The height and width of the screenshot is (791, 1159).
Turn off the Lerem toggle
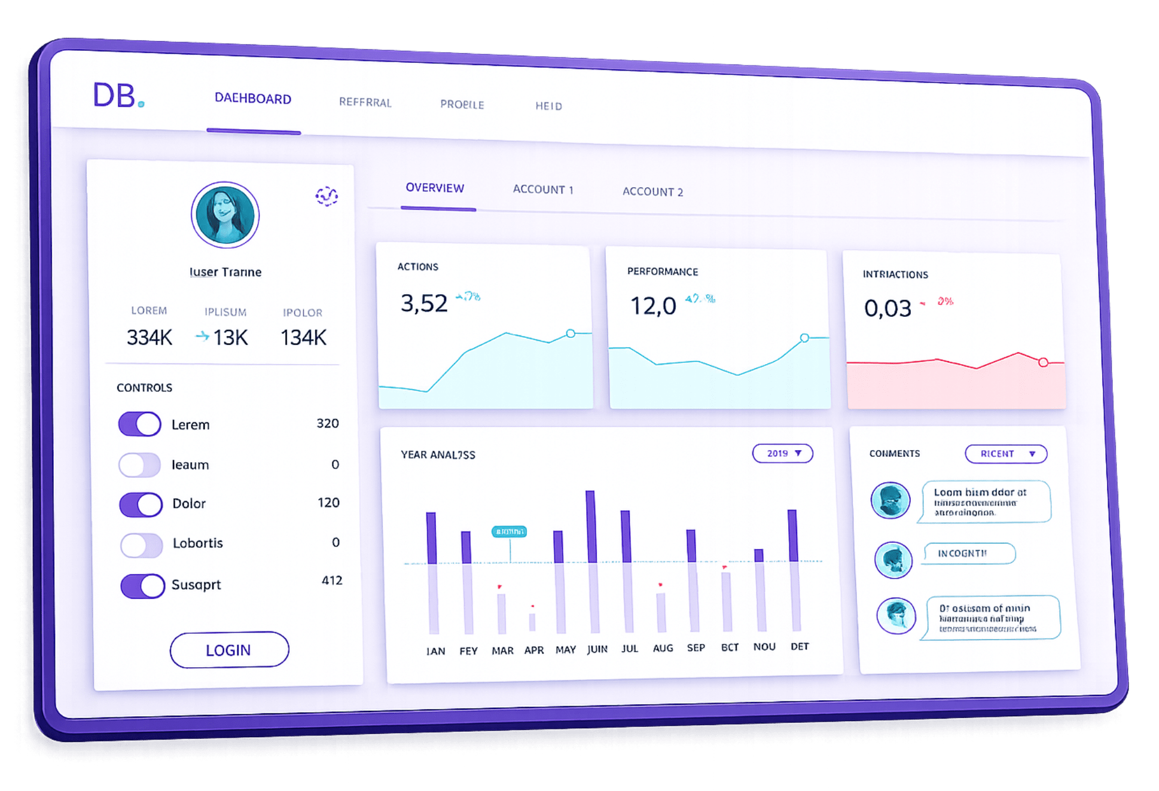coord(139,424)
